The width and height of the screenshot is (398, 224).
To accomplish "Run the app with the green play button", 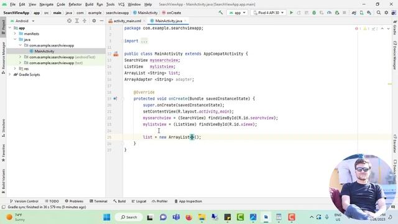I will point(292,12).
